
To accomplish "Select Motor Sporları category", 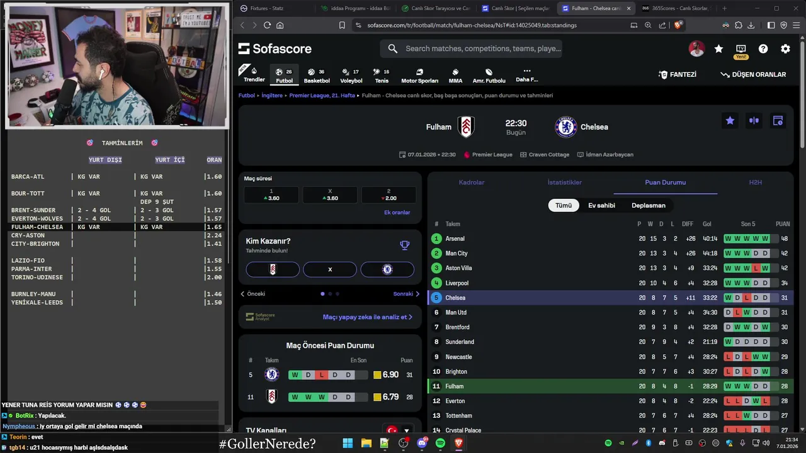I will [x=419, y=75].
